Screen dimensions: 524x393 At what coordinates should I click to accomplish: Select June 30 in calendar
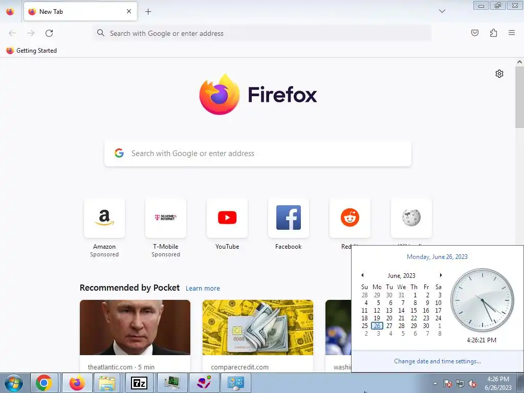pyautogui.click(x=426, y=325)
